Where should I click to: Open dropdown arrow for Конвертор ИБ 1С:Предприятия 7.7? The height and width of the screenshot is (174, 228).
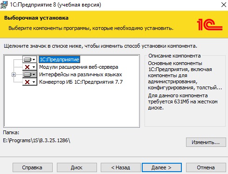coord(34,82)
